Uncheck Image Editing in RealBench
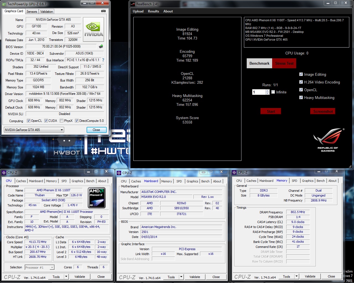 301,74
